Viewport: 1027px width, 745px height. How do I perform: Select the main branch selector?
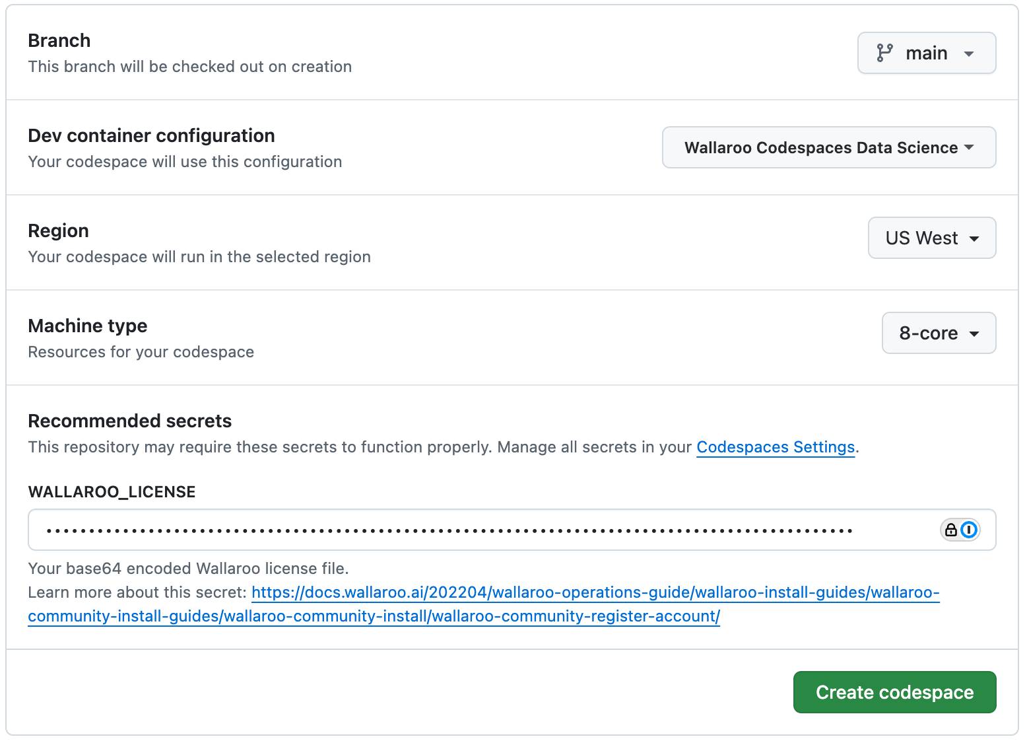[x=927, y=53]
